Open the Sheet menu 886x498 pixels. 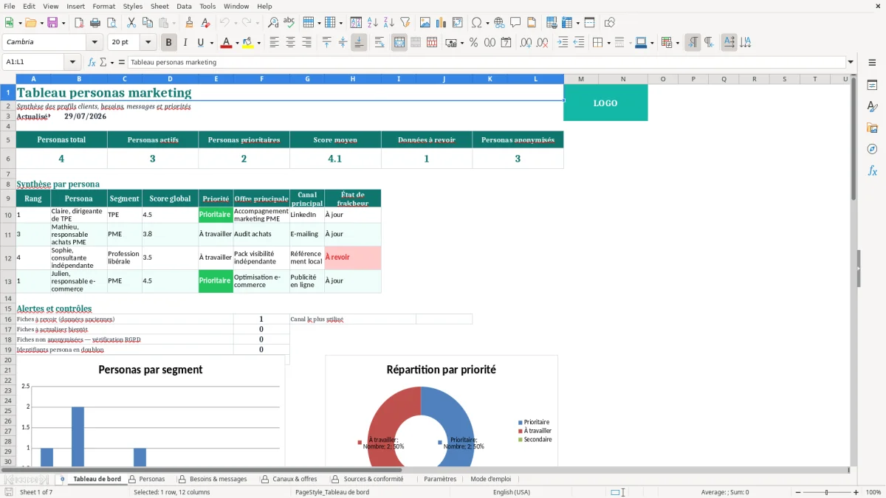click(x=159, y=6)
